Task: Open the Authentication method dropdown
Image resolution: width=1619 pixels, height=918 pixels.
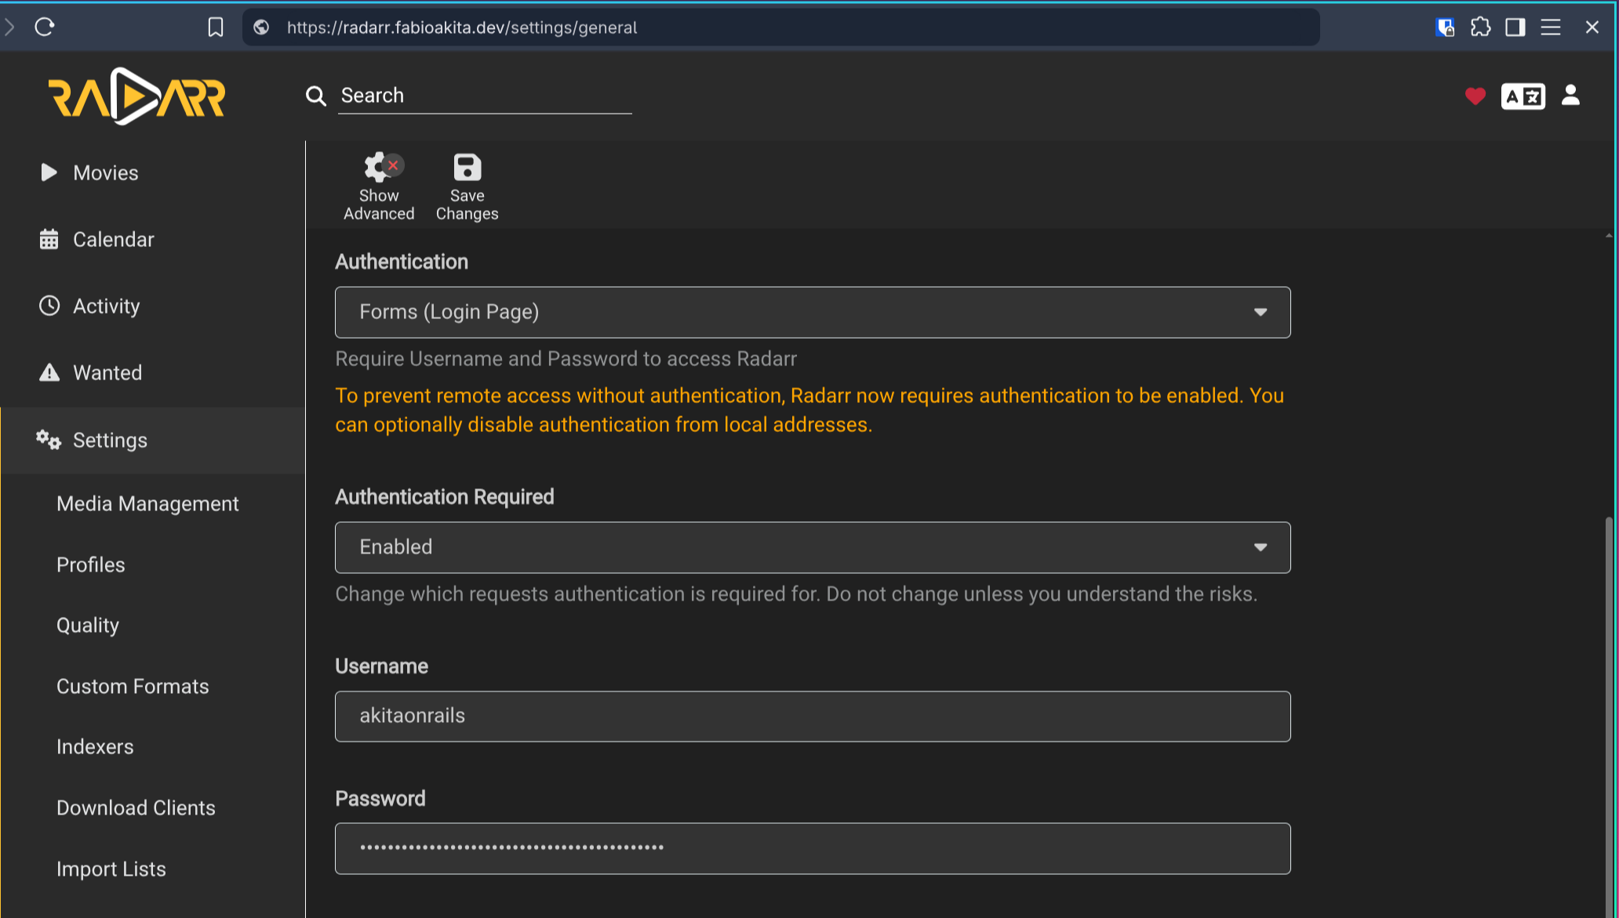Action: pos(813,312)
